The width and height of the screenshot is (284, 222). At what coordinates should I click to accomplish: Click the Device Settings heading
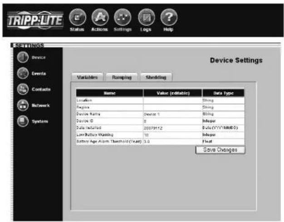236,60
